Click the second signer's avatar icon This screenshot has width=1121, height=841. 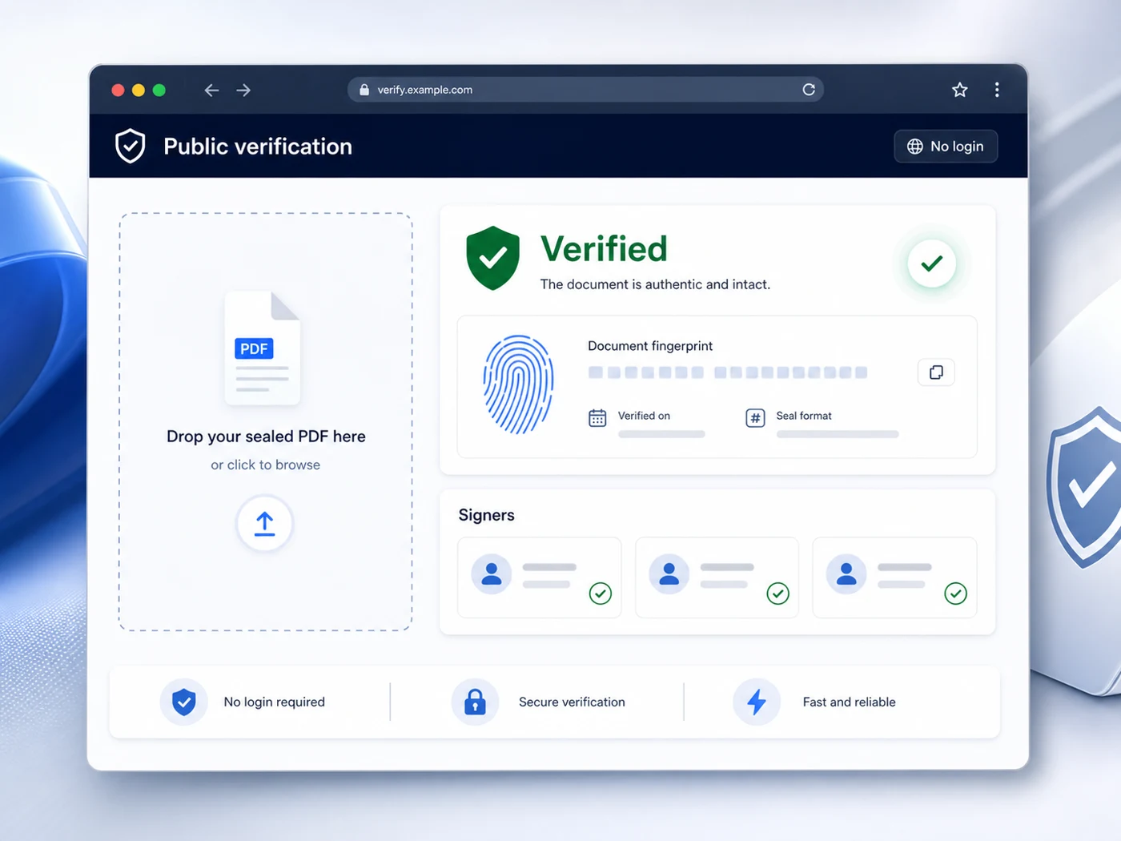pos(669,574)
